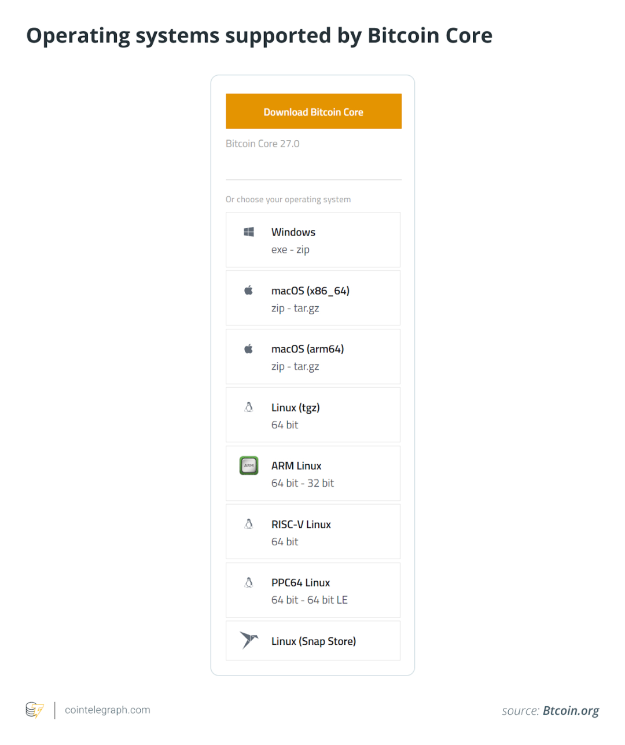Open the macOS (arm64) download title

307,349
